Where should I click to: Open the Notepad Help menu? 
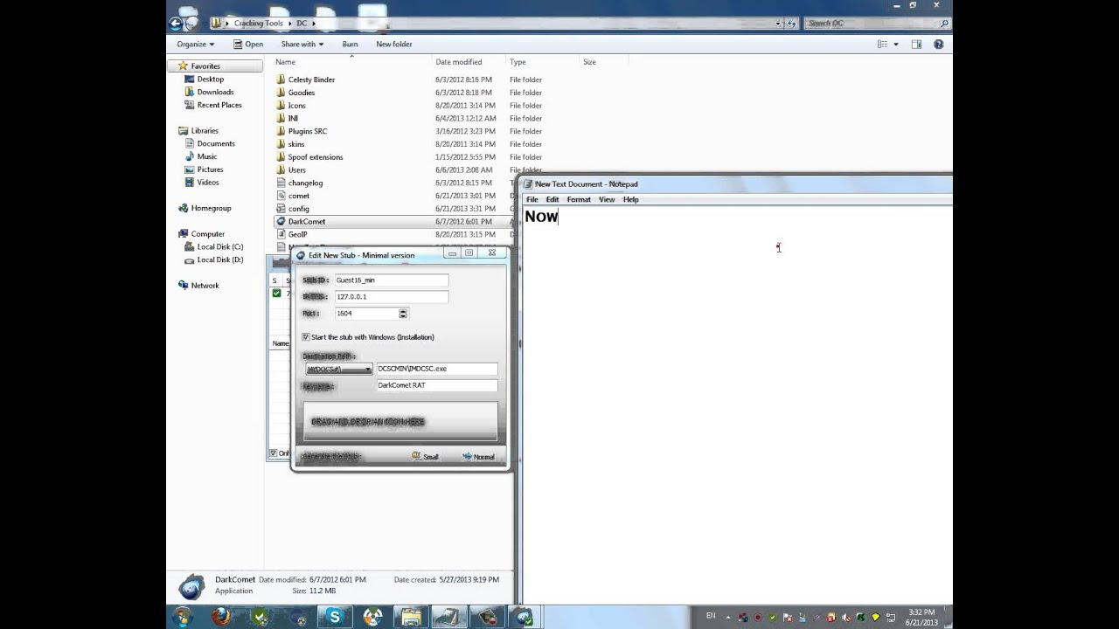click(x=630, y=200)
